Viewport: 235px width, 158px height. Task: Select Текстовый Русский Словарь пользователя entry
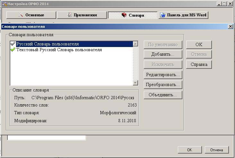pos(59,50)
